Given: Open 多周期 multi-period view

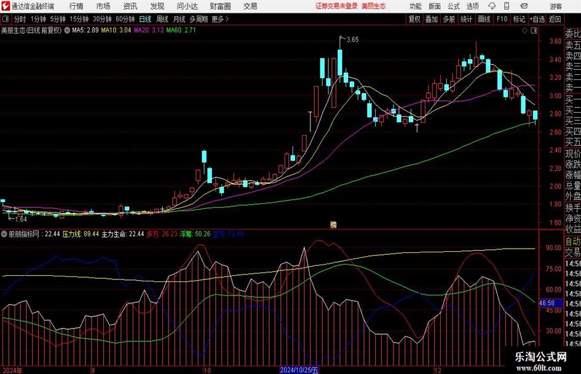Looking at the screenshot, I should [199, 19].
